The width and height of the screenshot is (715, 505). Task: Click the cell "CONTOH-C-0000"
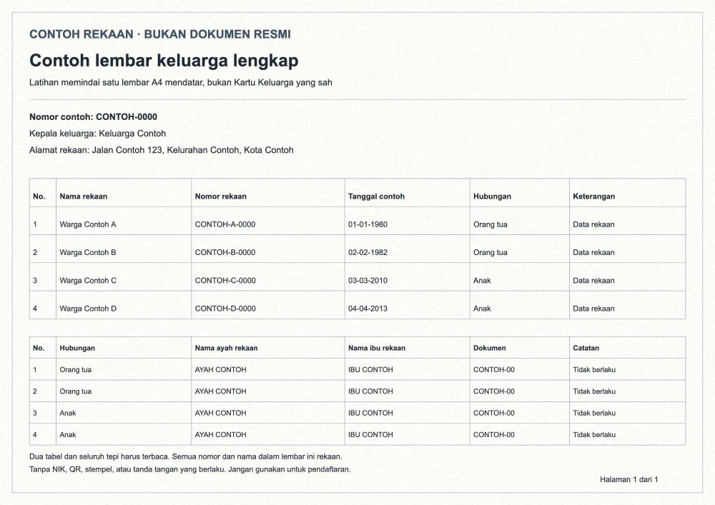pyautogui.click(x=225, y=281)
